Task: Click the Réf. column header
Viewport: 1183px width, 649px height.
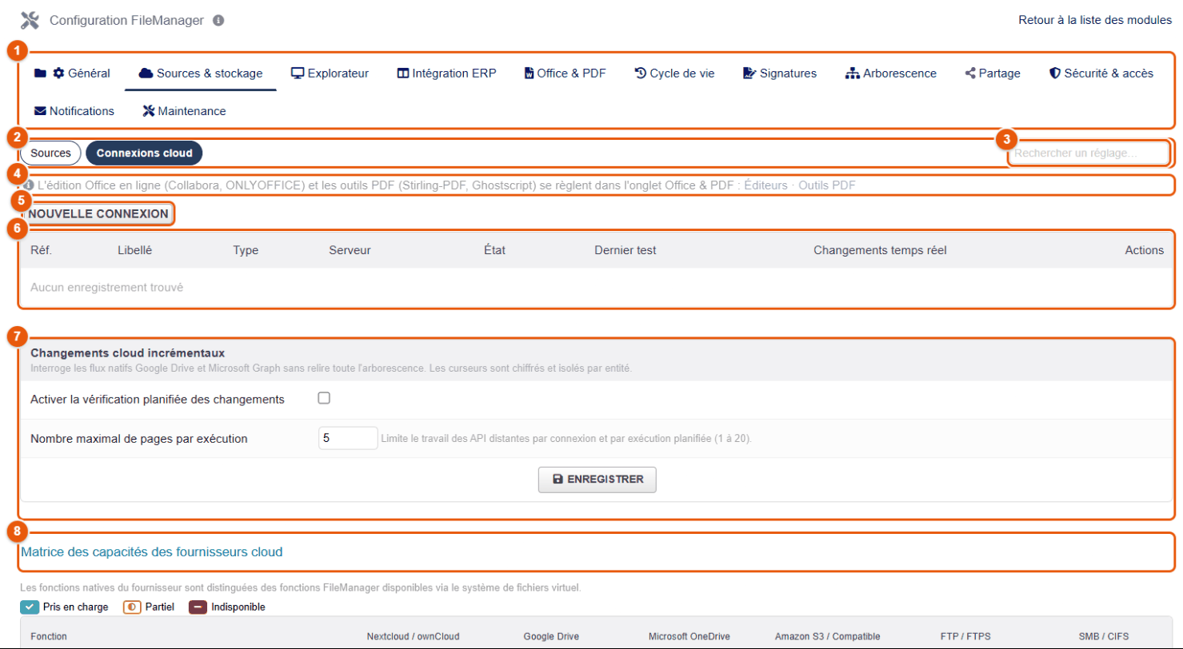Action: [x=41, y=250]
